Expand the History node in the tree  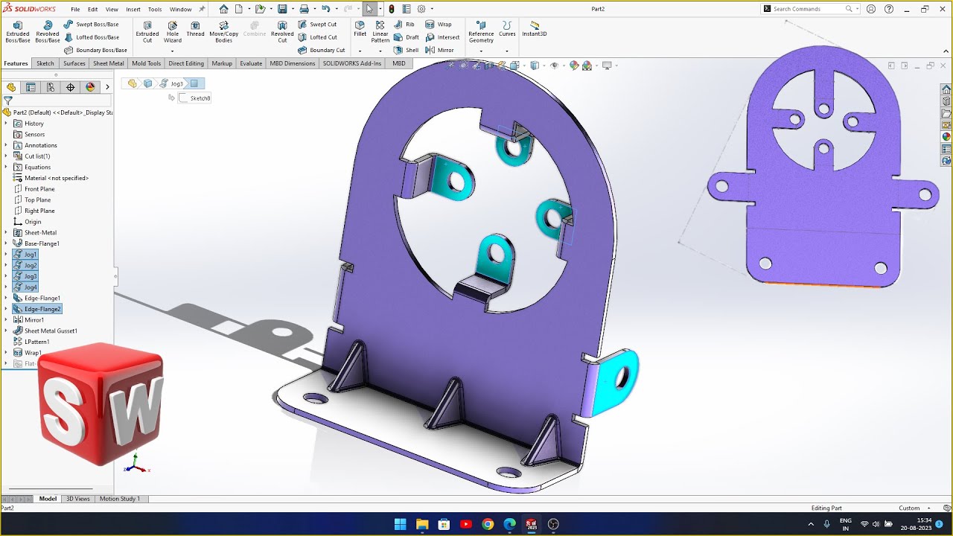pos(6,124)
